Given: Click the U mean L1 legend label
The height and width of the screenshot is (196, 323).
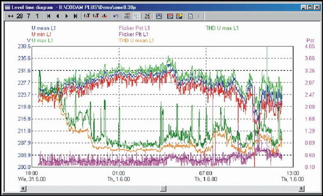Looking at the screenshot, I should [x=44, y=28].
